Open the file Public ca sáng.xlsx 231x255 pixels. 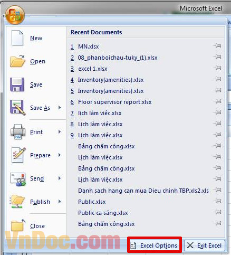(x=103, y=213)
